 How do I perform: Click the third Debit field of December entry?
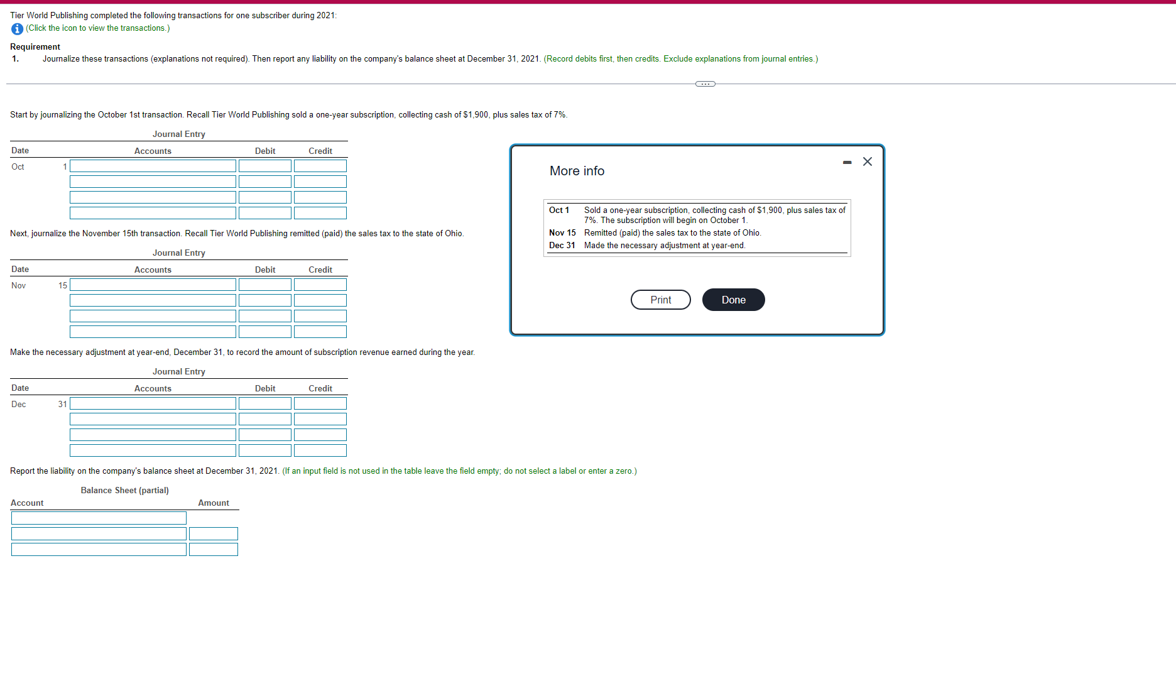pyautogui.click(x=265, y=435)
